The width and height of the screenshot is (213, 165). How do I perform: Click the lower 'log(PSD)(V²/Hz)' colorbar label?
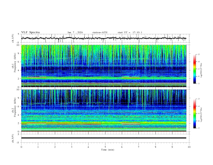coord(201,115)
